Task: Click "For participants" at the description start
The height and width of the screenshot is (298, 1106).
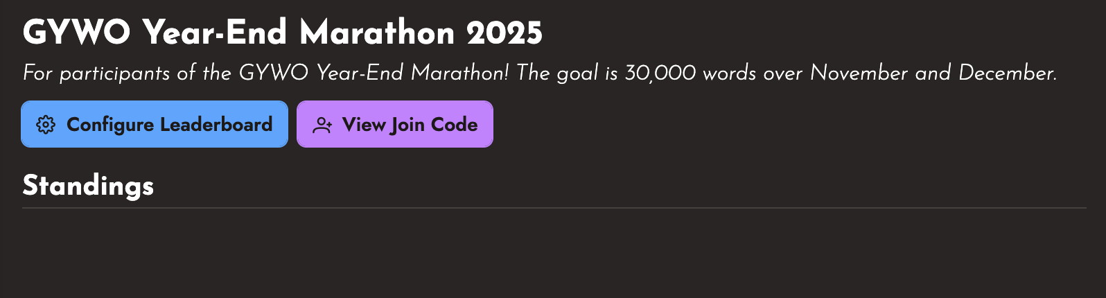Action: click(96, 73)
